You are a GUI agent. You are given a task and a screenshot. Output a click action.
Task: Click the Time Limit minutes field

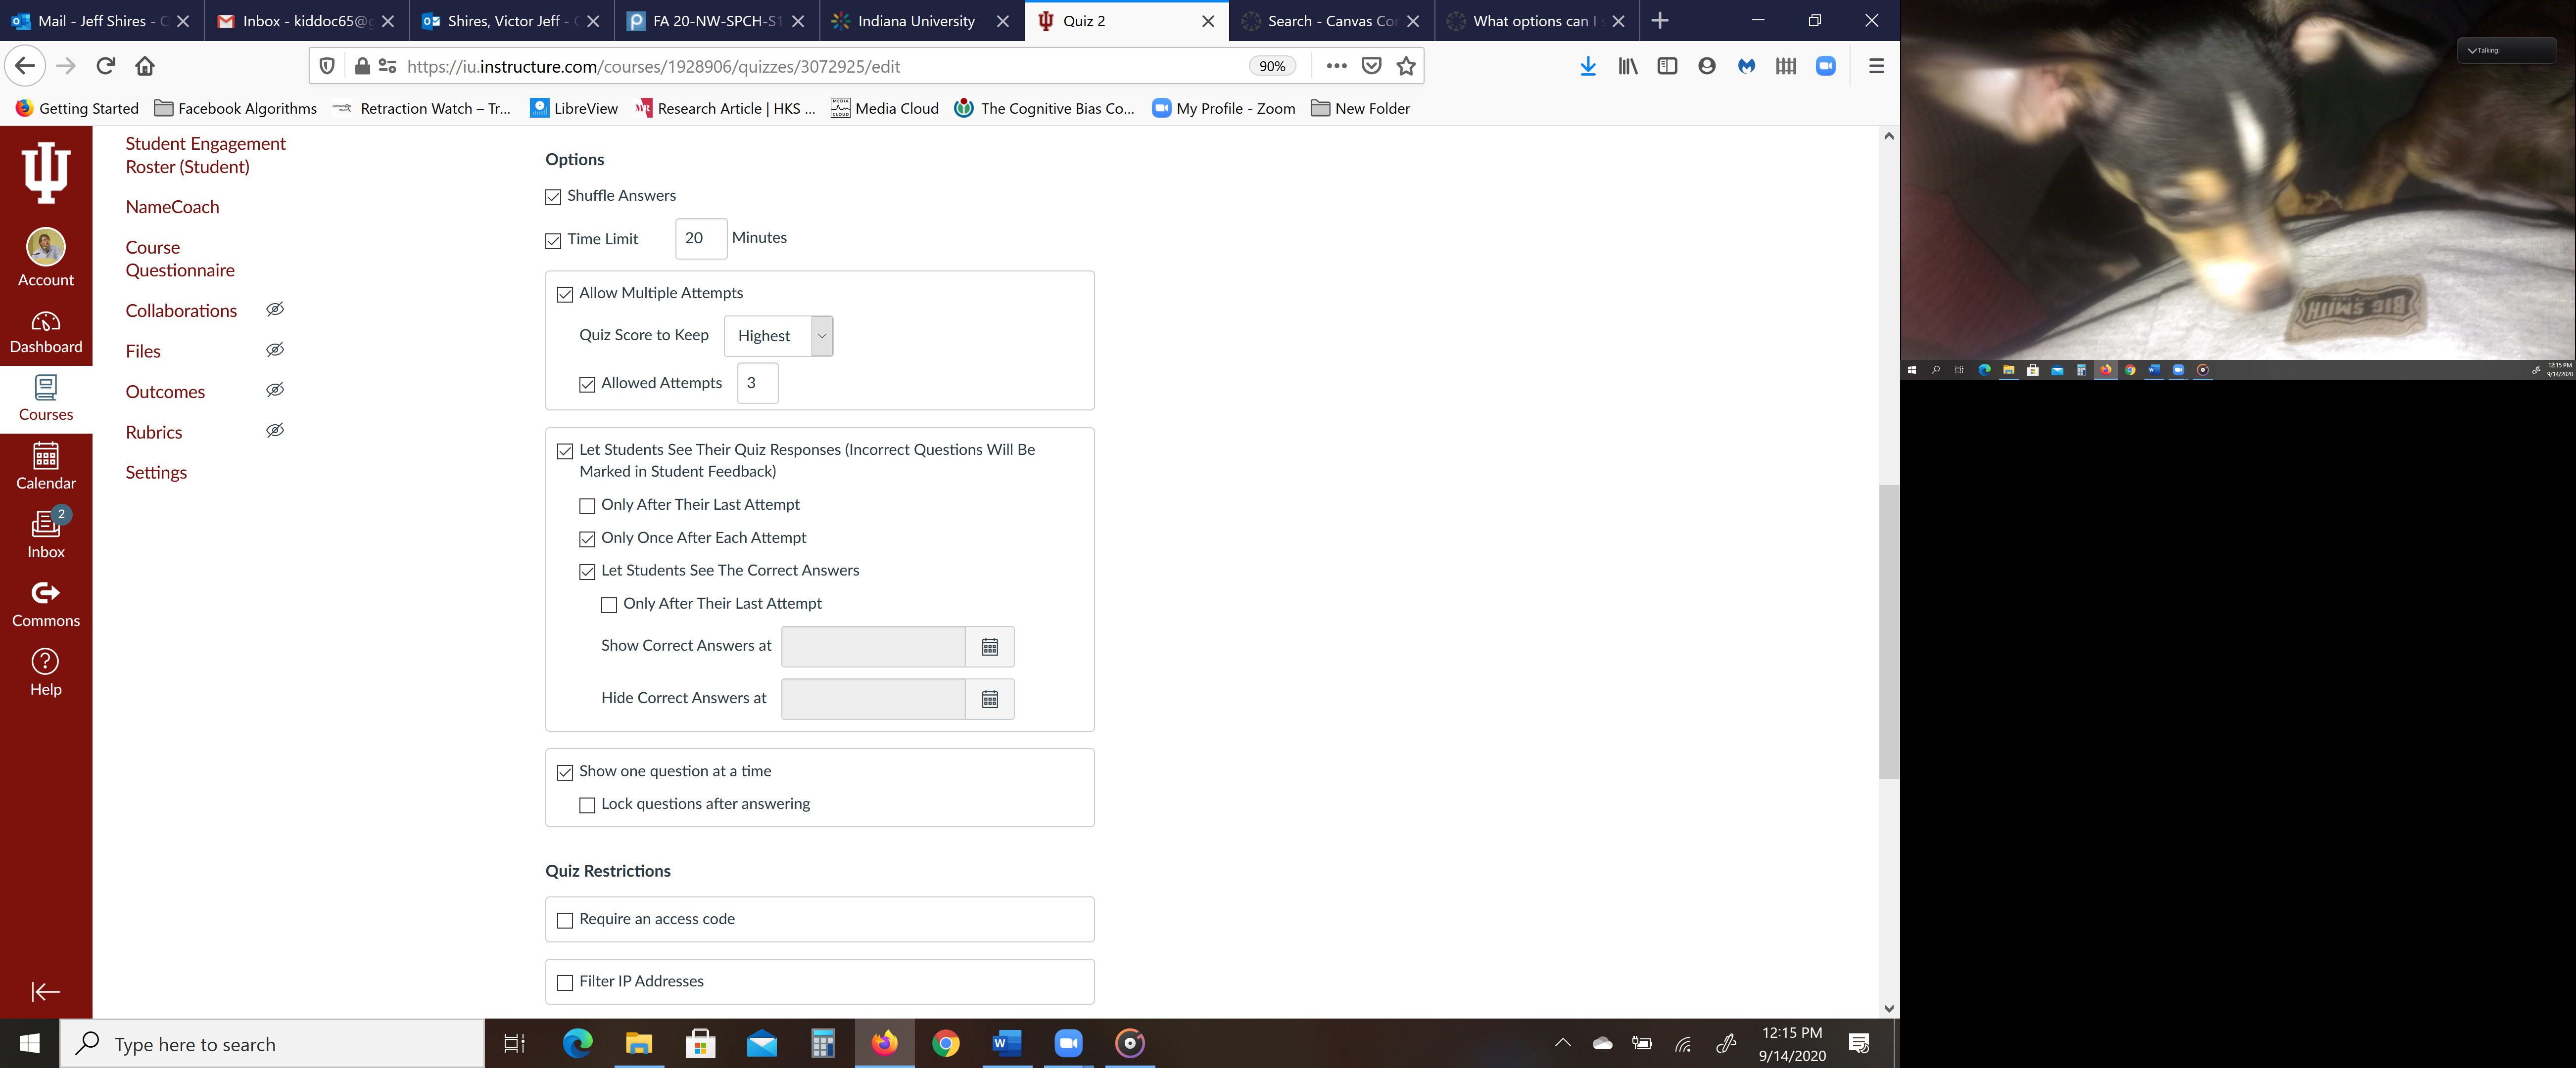(699, 239)
